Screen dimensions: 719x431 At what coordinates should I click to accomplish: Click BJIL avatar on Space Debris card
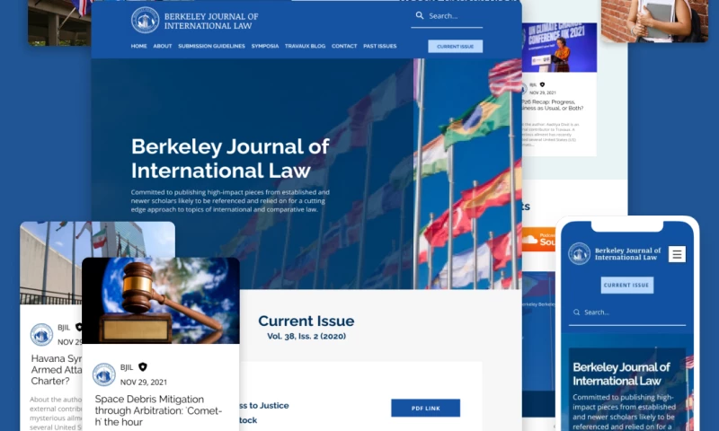[104, 374]
